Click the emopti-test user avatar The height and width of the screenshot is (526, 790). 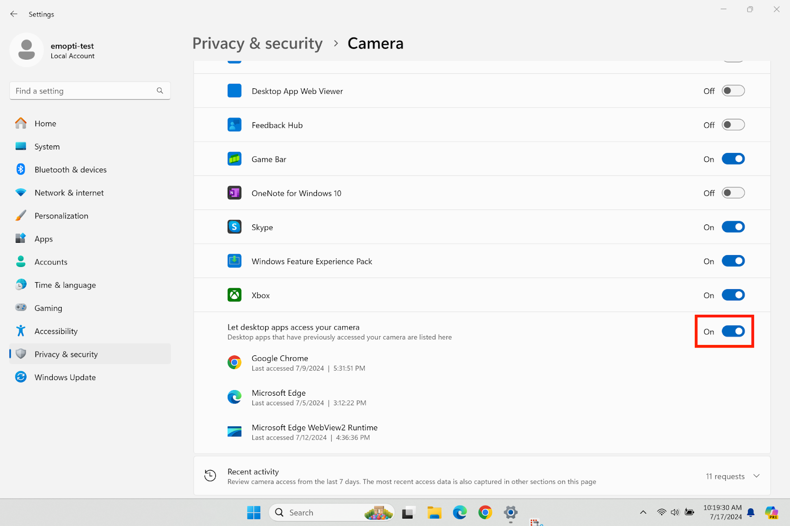27,50
